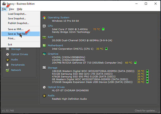Click the Optical Drives disc icon in sidebar
The height and width of the screenshot is (114, 161).
[x=8, y=54]
